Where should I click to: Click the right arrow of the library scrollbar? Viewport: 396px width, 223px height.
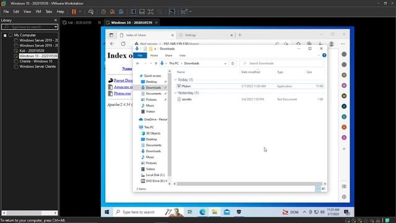coord(55,213)
